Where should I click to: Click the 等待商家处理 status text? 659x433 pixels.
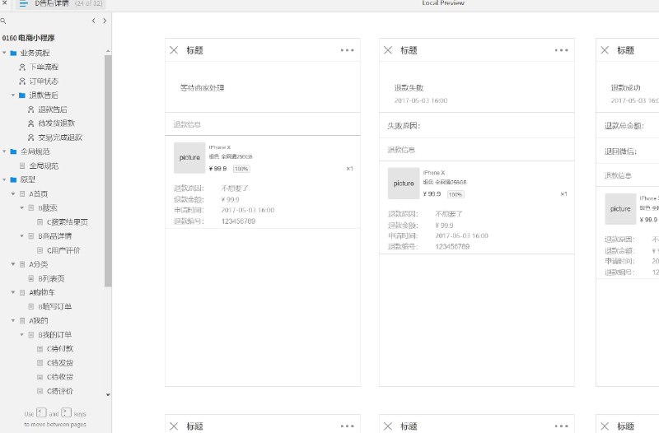(x=202, y=88)
